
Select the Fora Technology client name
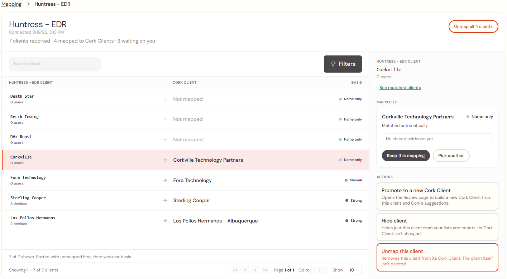click(x=28, y=177)
